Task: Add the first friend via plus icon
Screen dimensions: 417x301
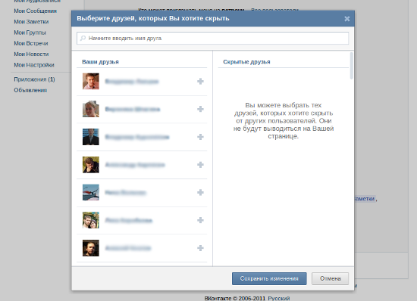Action: (x=200, y=82)
